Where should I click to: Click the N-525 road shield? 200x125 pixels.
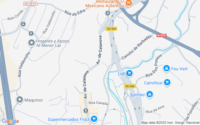tap(162, 35)
